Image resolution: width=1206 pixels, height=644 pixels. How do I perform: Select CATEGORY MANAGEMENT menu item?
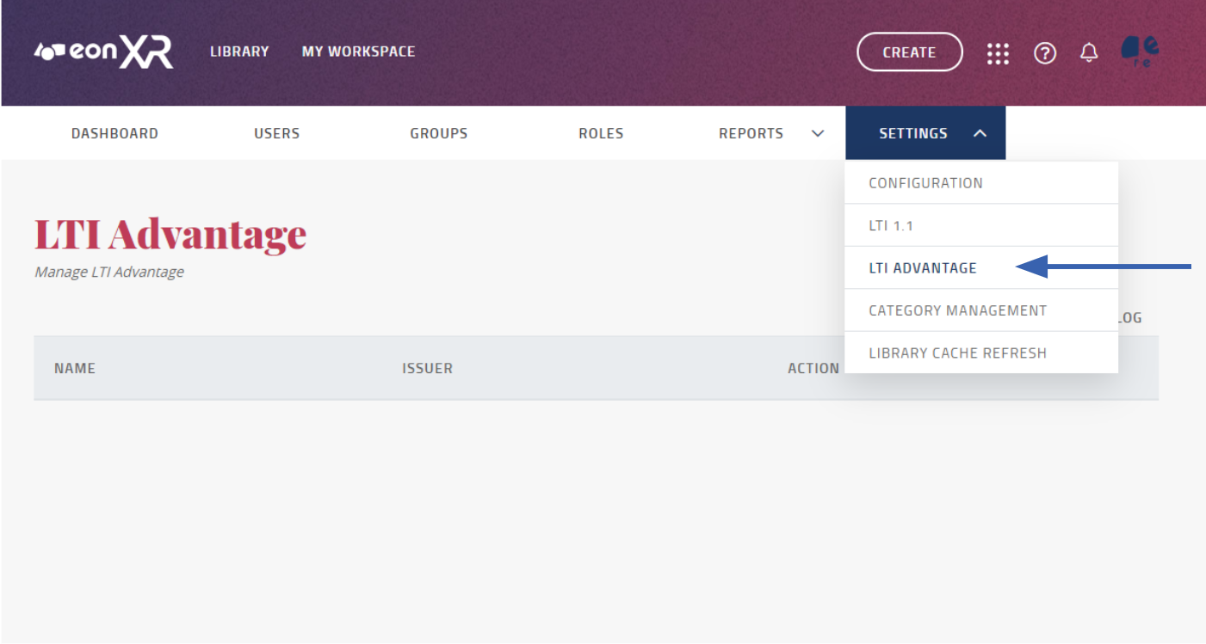tap(981, 310)
